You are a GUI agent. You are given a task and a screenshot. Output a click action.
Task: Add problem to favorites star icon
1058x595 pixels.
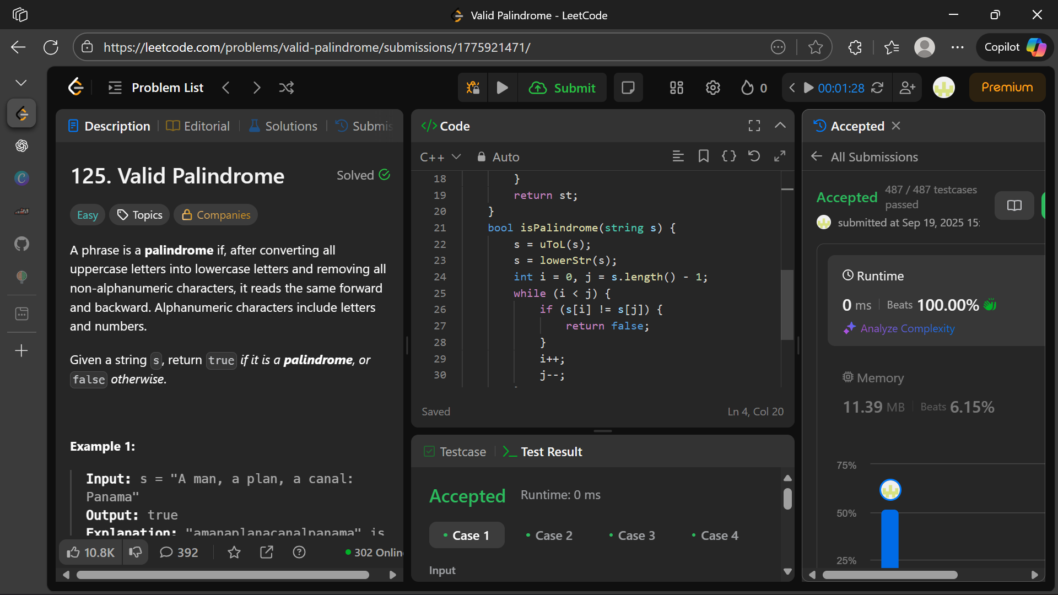pyautogui.click(x=234, y=553)
